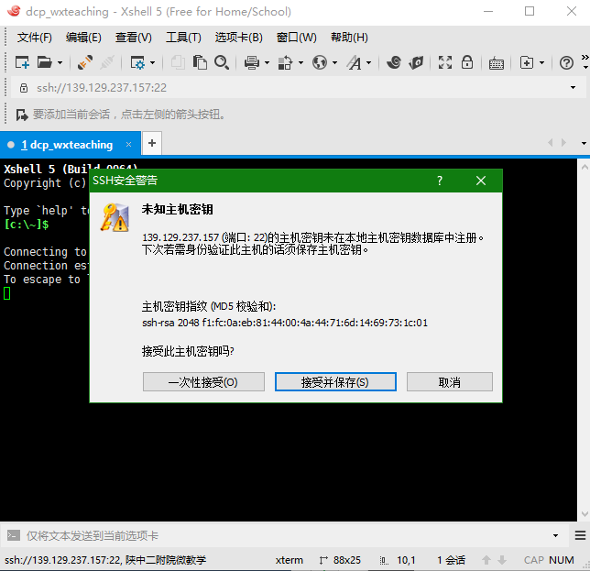Open the 选项卡(B) menu
This screenshot has width=590, height=571.
pos(238,38)
